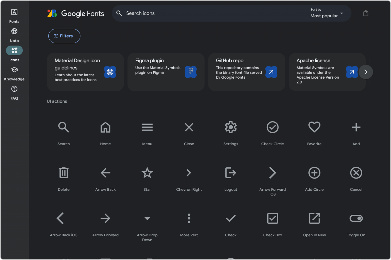Select the Check mark icon
The width and height of the screenshot is (391, 260).
pos(231,218)
